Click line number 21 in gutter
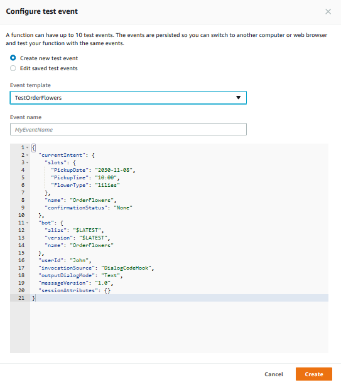The width and height of the screenshot is (341, 385). [x=21, y=298]
